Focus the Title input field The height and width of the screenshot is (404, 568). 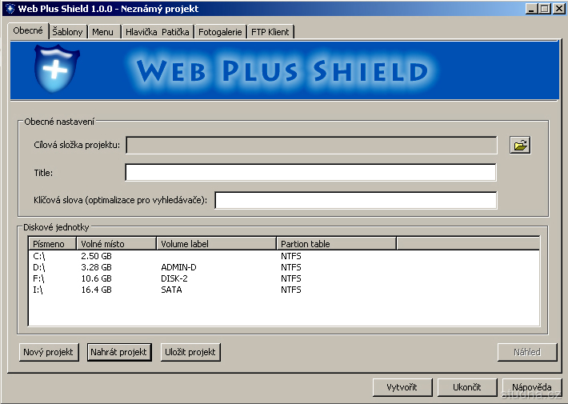point(311,172)
